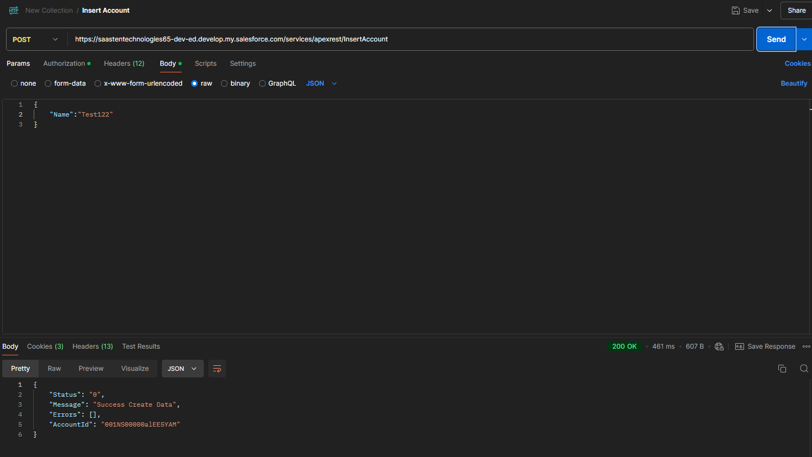Viewport: 812px width, 457px height.
Task: Click the "Success Create Data" message value
Action: (x=135, y=405)
